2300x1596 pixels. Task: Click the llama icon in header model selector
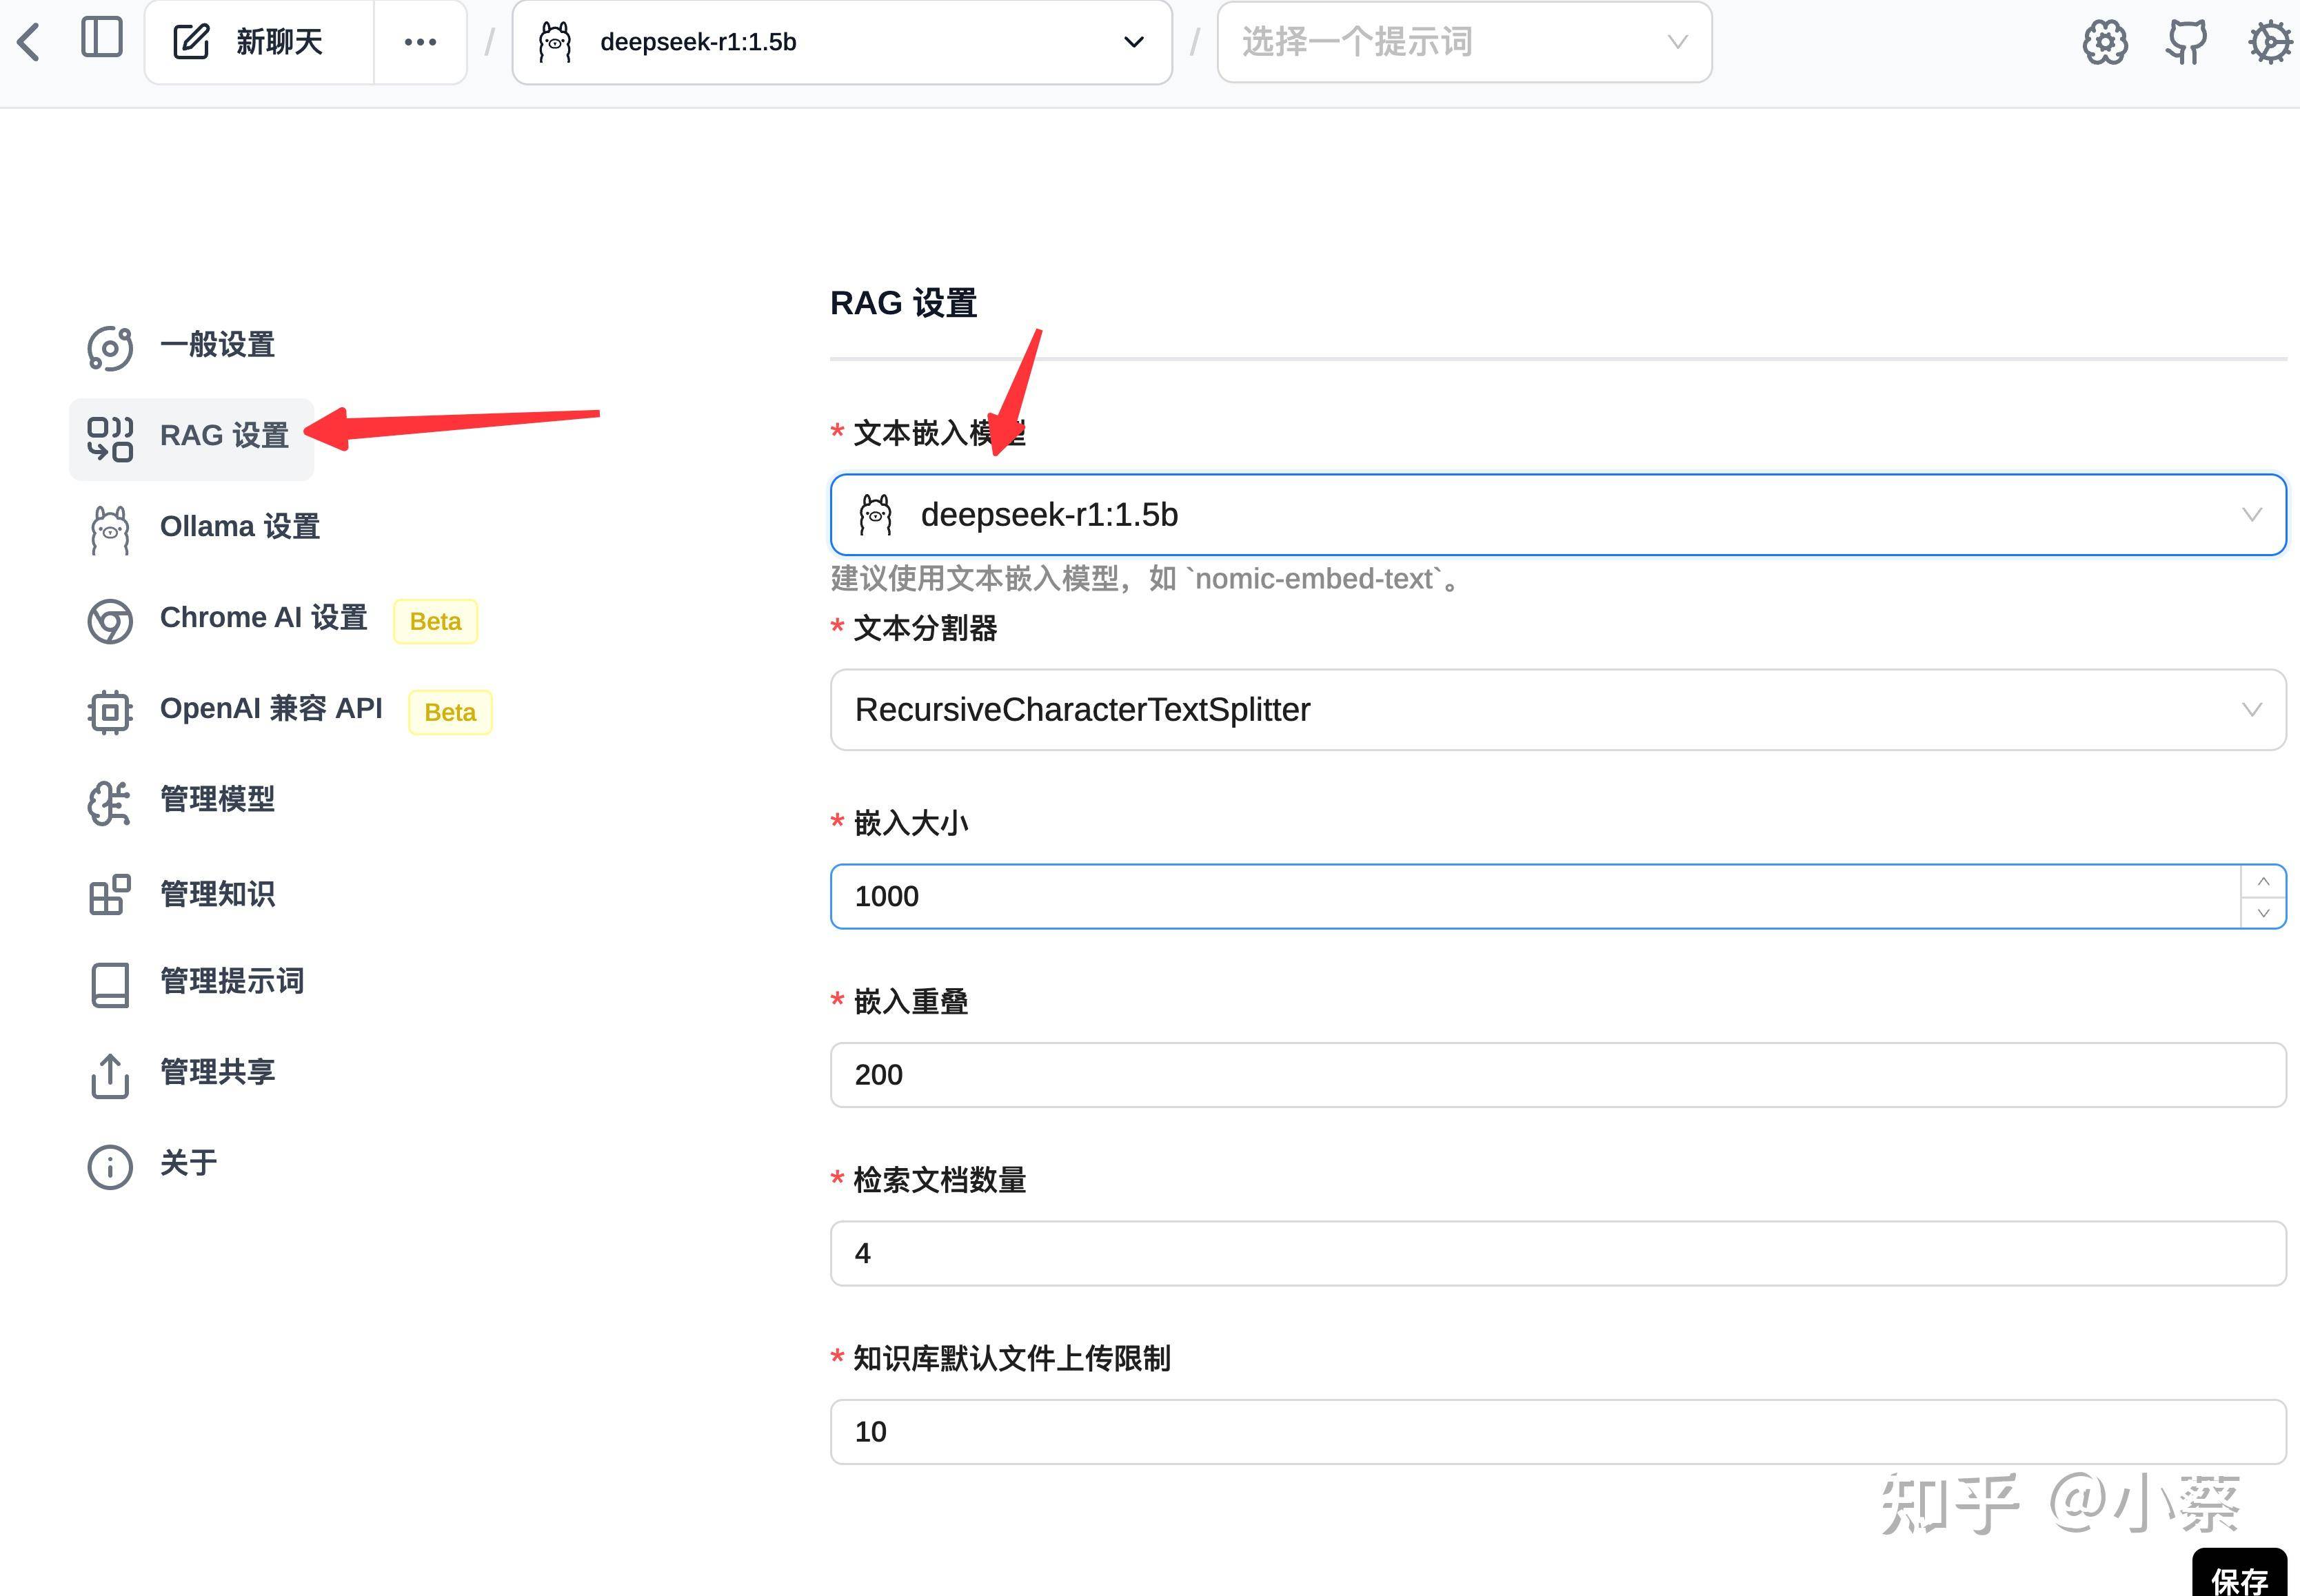[555, 42]
